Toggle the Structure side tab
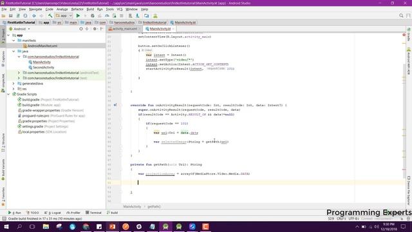 pyautogui.click(x=3, y=142)
